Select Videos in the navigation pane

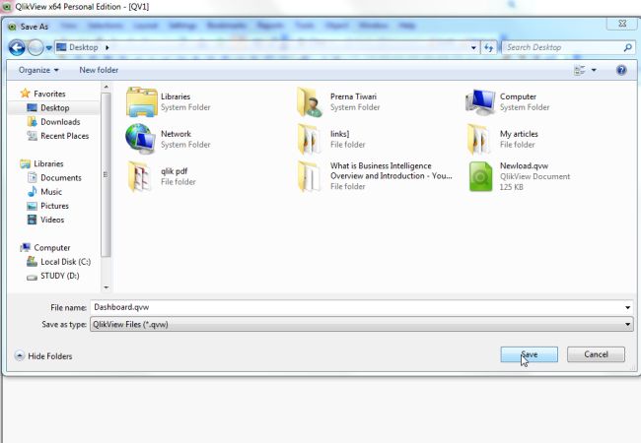(x=45, y=220)
